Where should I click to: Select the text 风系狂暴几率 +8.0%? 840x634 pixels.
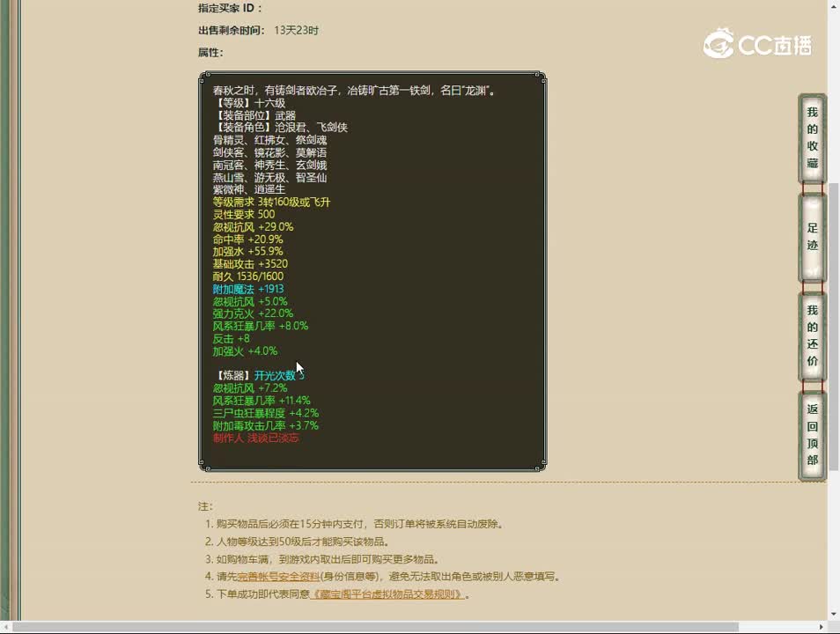click(x=261, y=326)
